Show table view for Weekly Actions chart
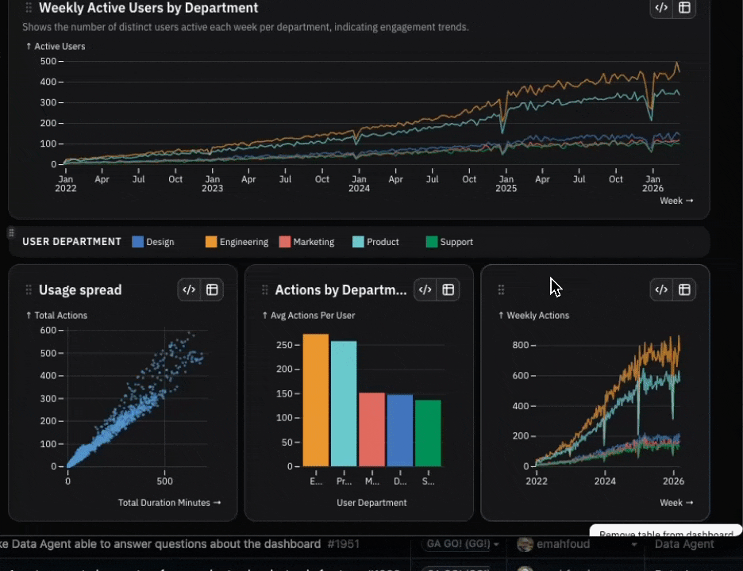The width and height of the screenshot is (743, 571). (x=684, y=289)
